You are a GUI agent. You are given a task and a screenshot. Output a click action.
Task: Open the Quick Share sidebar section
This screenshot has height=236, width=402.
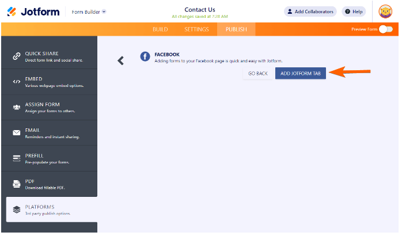pyautogui.click(x=49, y=56)
